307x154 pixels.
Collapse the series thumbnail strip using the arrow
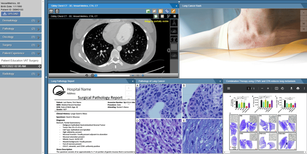click(x=168, y=50)
